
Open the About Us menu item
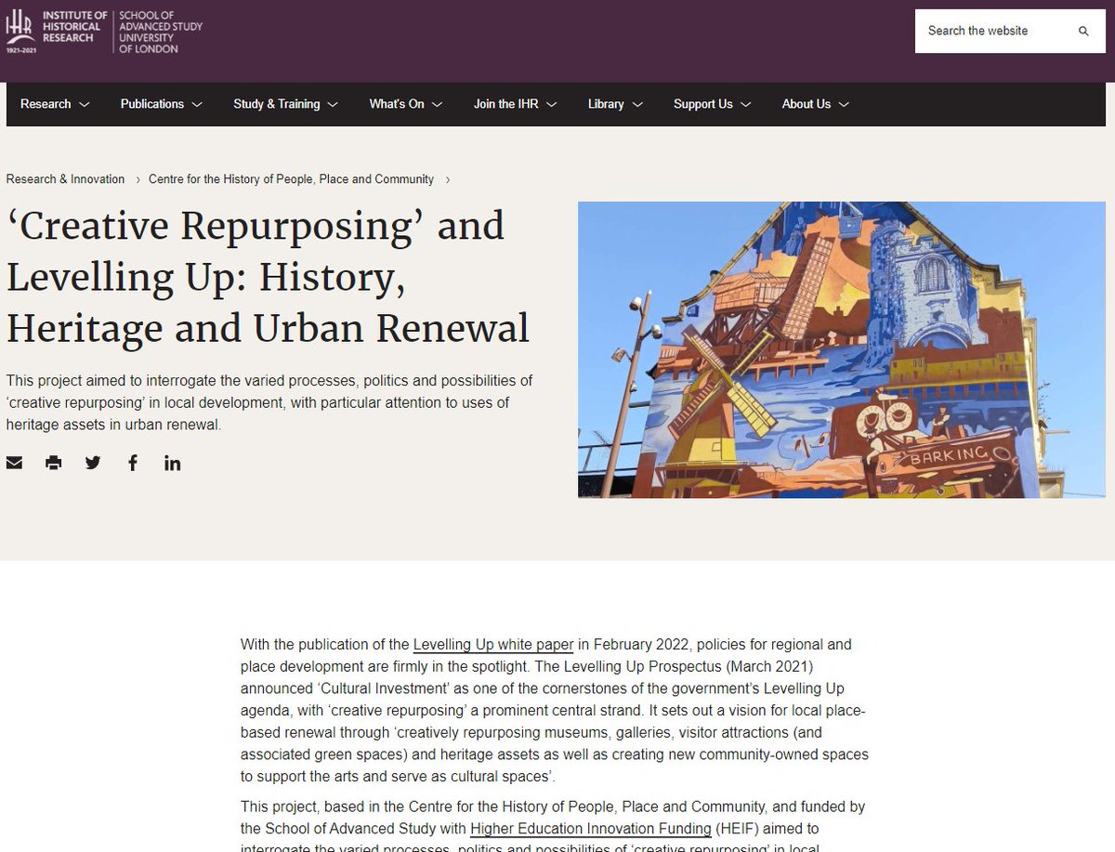click(x=807, y=104)
